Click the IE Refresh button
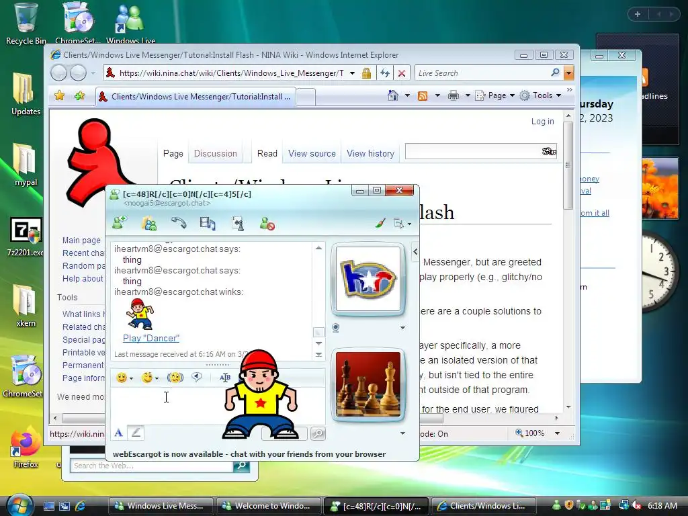This screenshot has height=516, width=688. click(x=385, y=73)
